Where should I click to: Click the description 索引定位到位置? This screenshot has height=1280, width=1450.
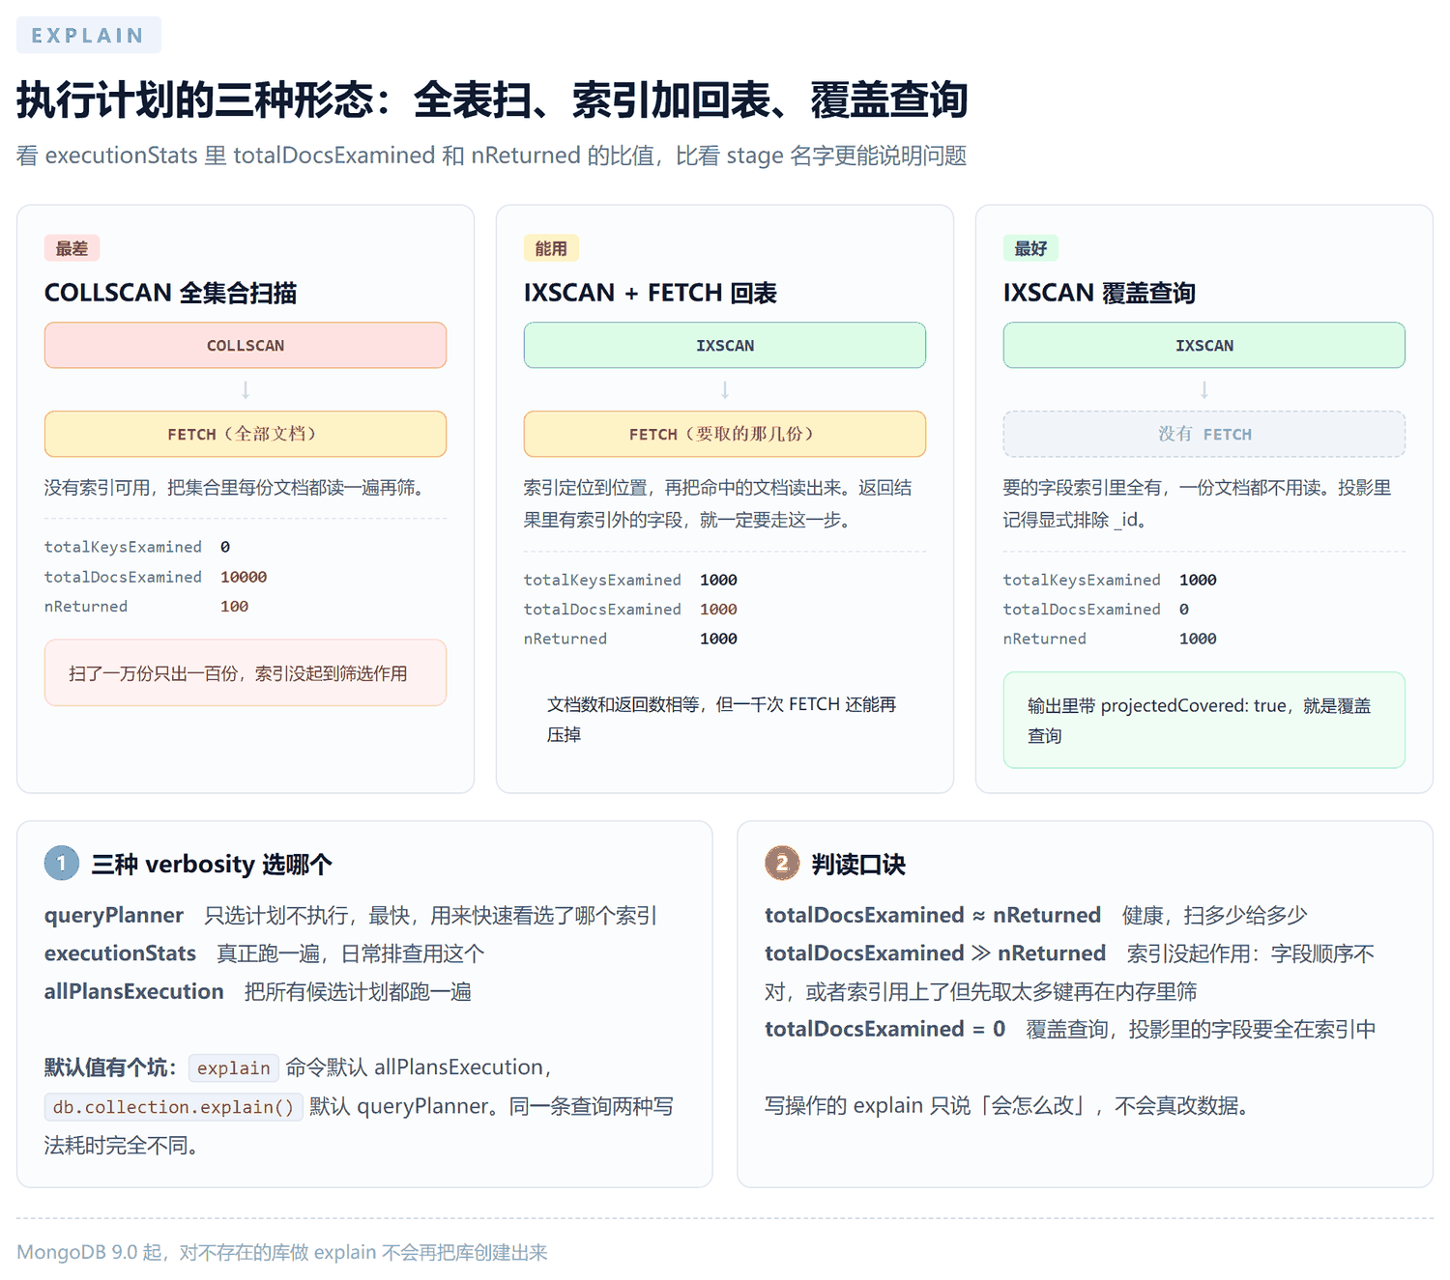coord(718,503)
